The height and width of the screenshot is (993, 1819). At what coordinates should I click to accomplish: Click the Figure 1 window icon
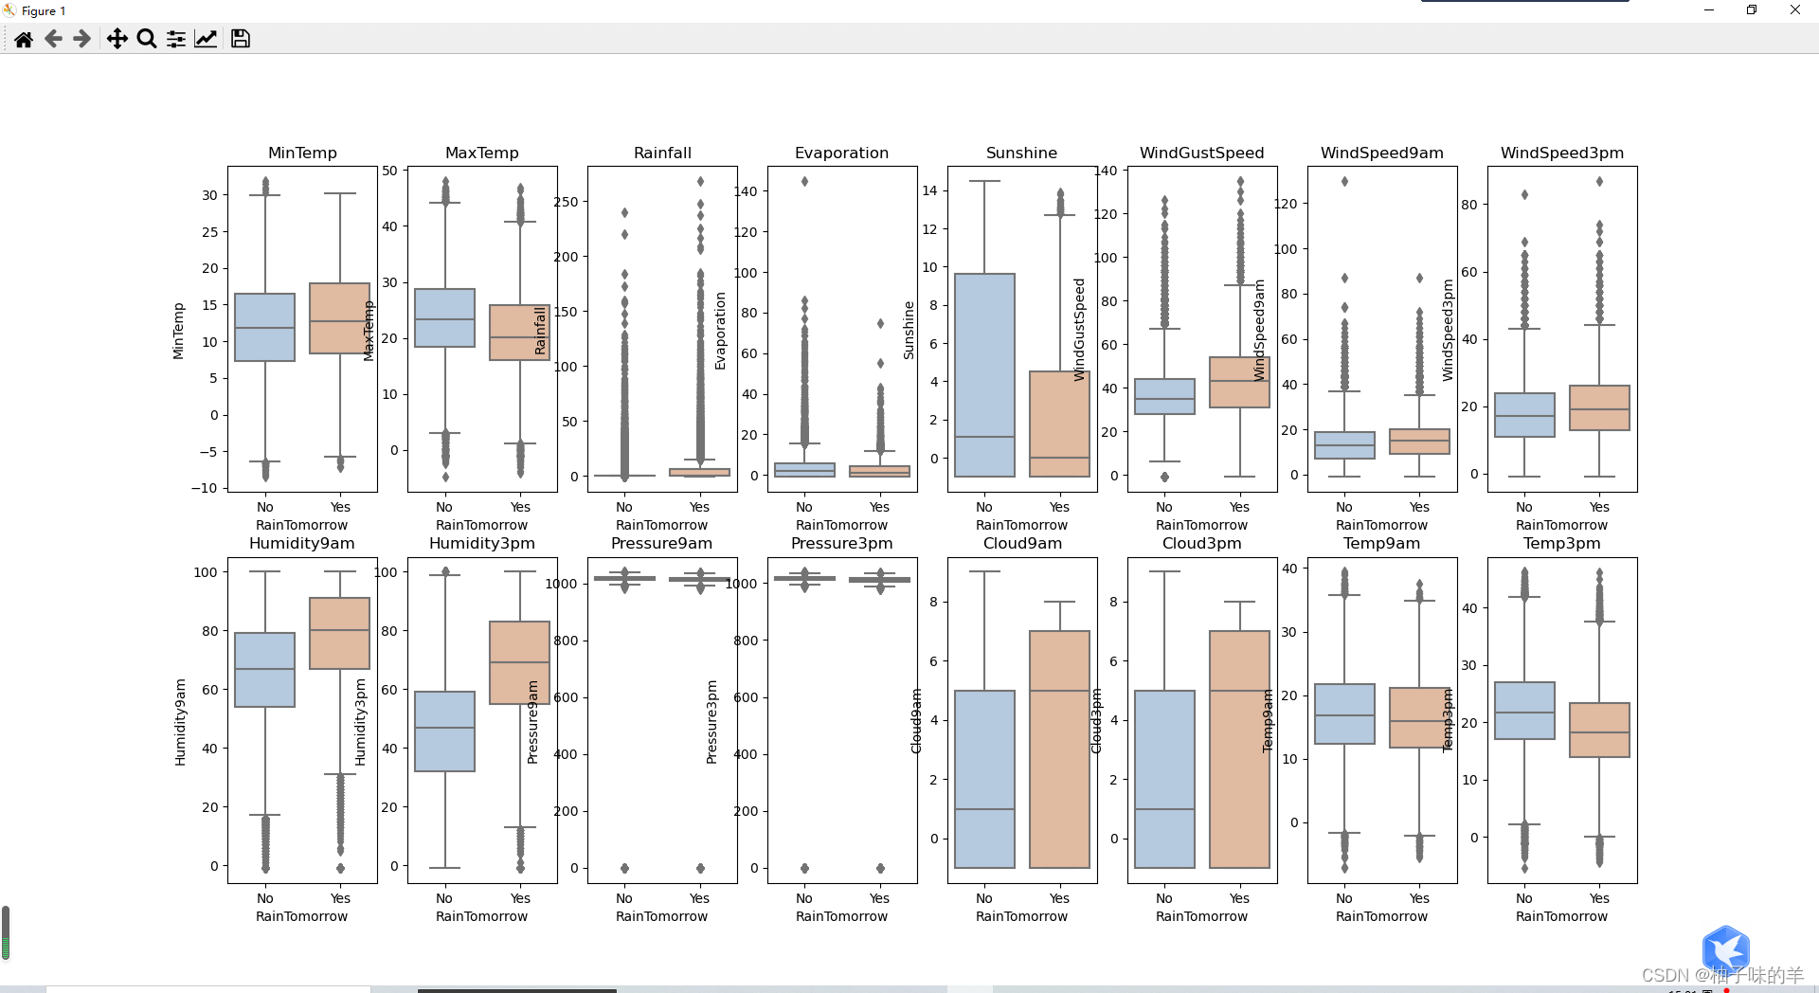tap(9, 10)
